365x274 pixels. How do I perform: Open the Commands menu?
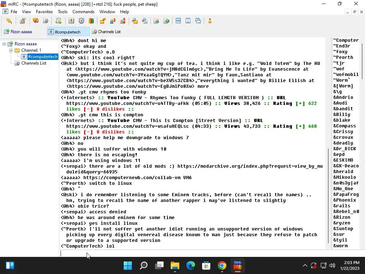tap(83, 12)
